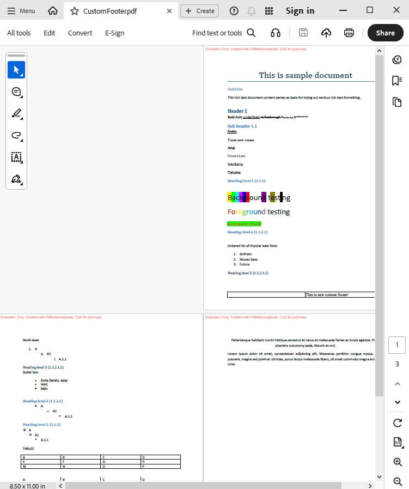Click vertical scrollbar down arrow
The image size is (409, 489).
tap(379, 477)
